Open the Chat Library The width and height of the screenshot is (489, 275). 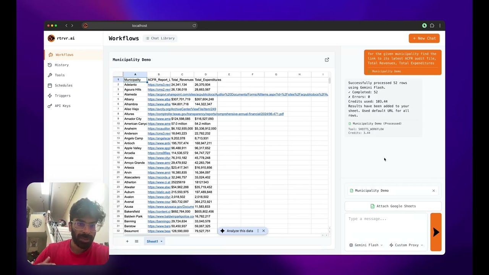160,38
